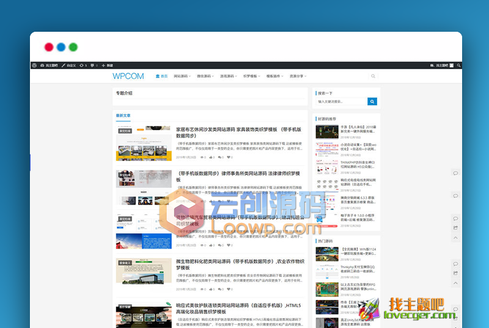
Task: Click the date 2018年12月18日 in 好源码推荐
Action: 350,137
